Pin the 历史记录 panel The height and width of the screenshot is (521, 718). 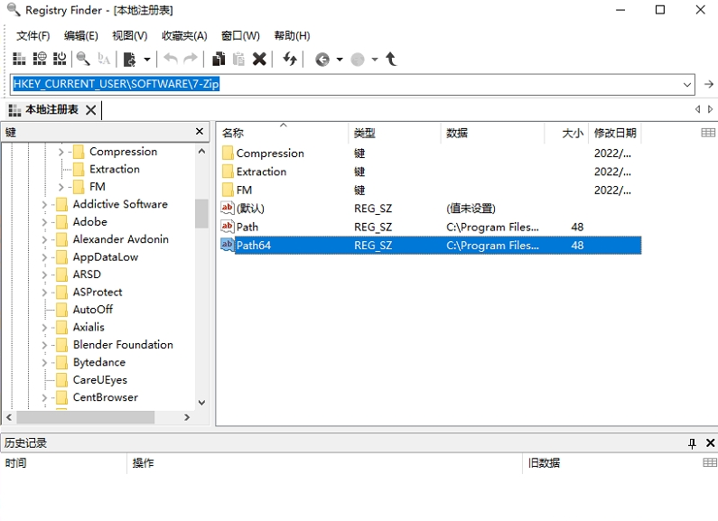(x=692, y=443)
